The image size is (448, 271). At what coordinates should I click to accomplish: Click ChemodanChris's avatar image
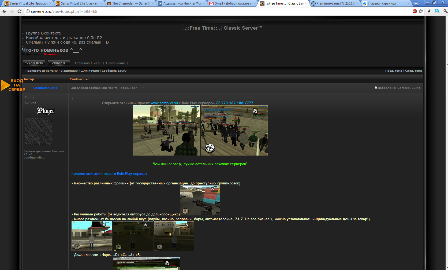pyautogui.click(x=39, y=131)
